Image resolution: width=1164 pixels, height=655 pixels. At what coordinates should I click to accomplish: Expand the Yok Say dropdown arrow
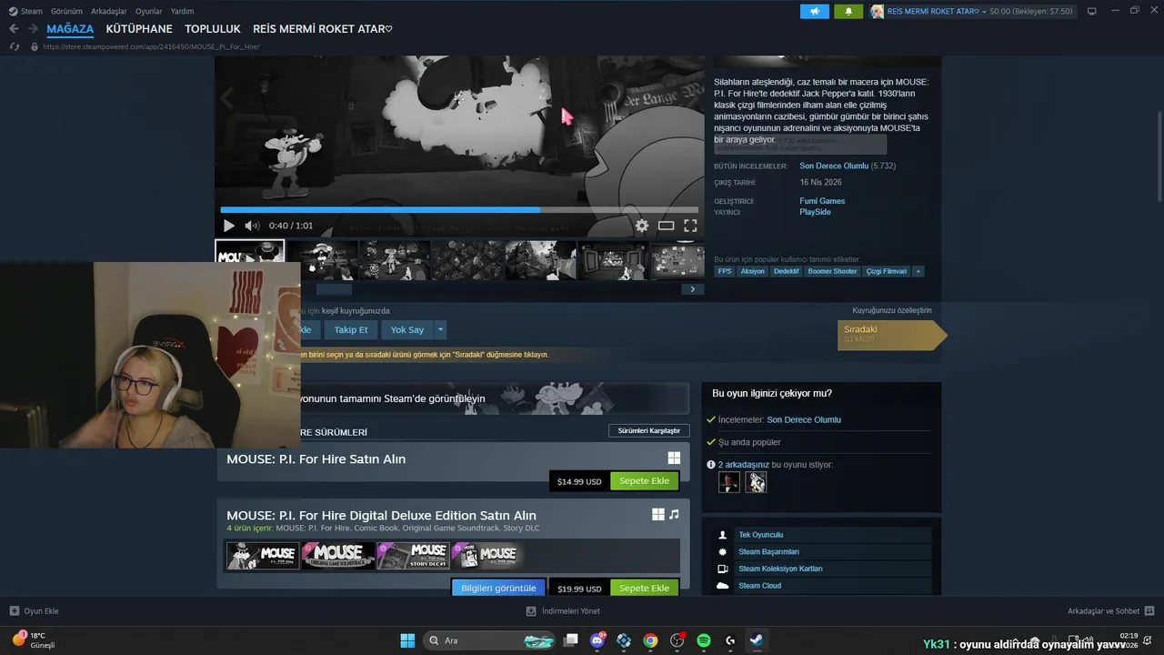pos(440,330)
